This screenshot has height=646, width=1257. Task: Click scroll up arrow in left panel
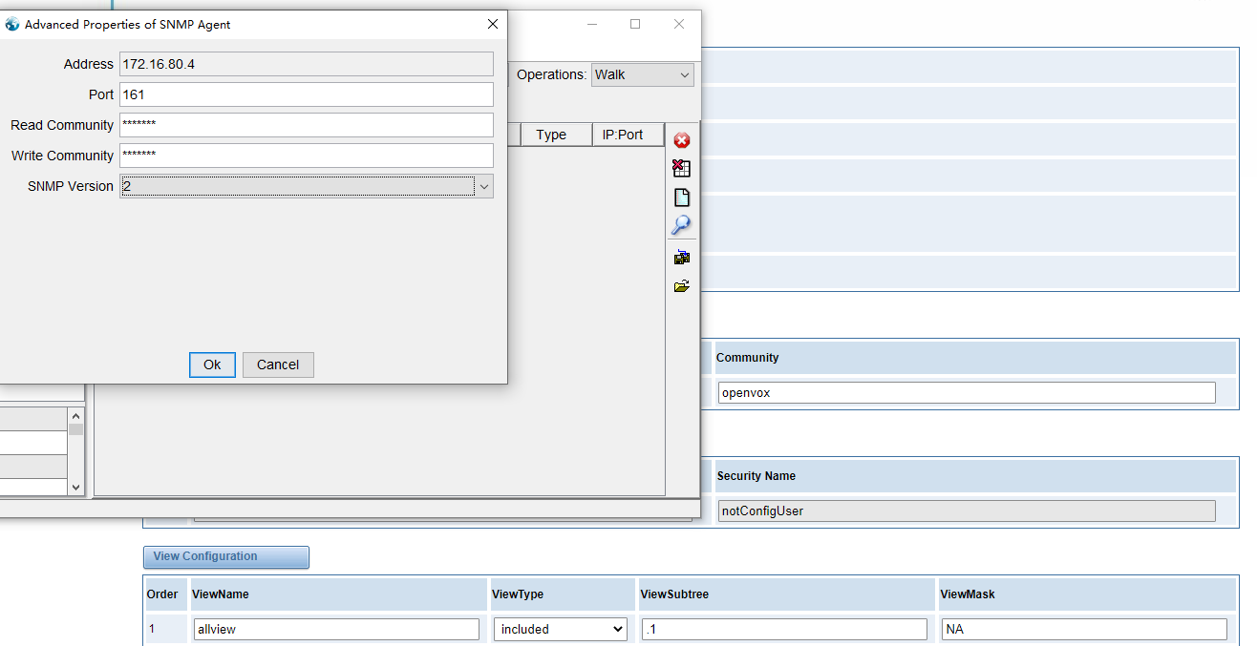[75, 415]
